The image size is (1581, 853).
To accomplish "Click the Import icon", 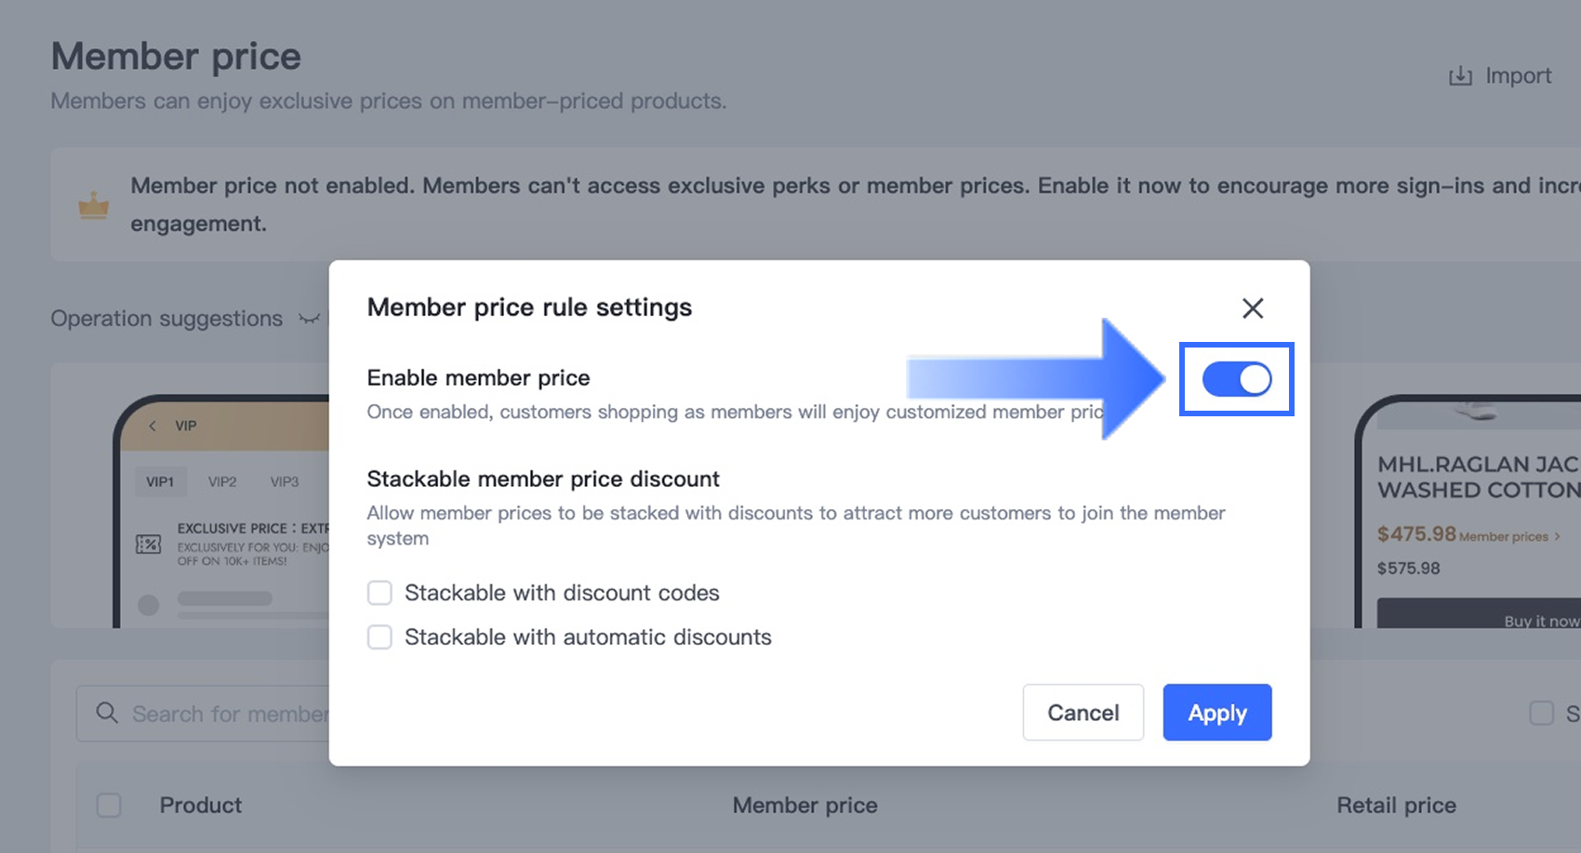I will tap(1460, 76).
